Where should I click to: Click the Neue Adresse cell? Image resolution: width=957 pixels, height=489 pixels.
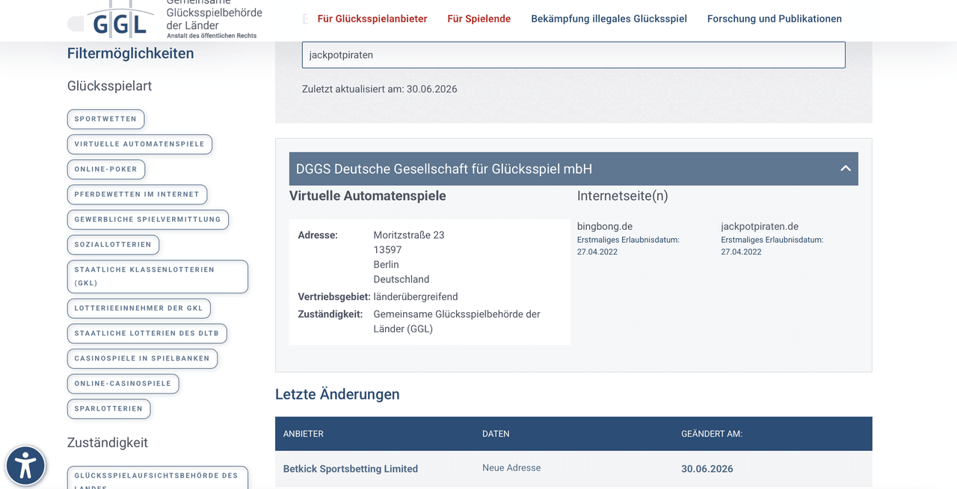click(511, 468)
